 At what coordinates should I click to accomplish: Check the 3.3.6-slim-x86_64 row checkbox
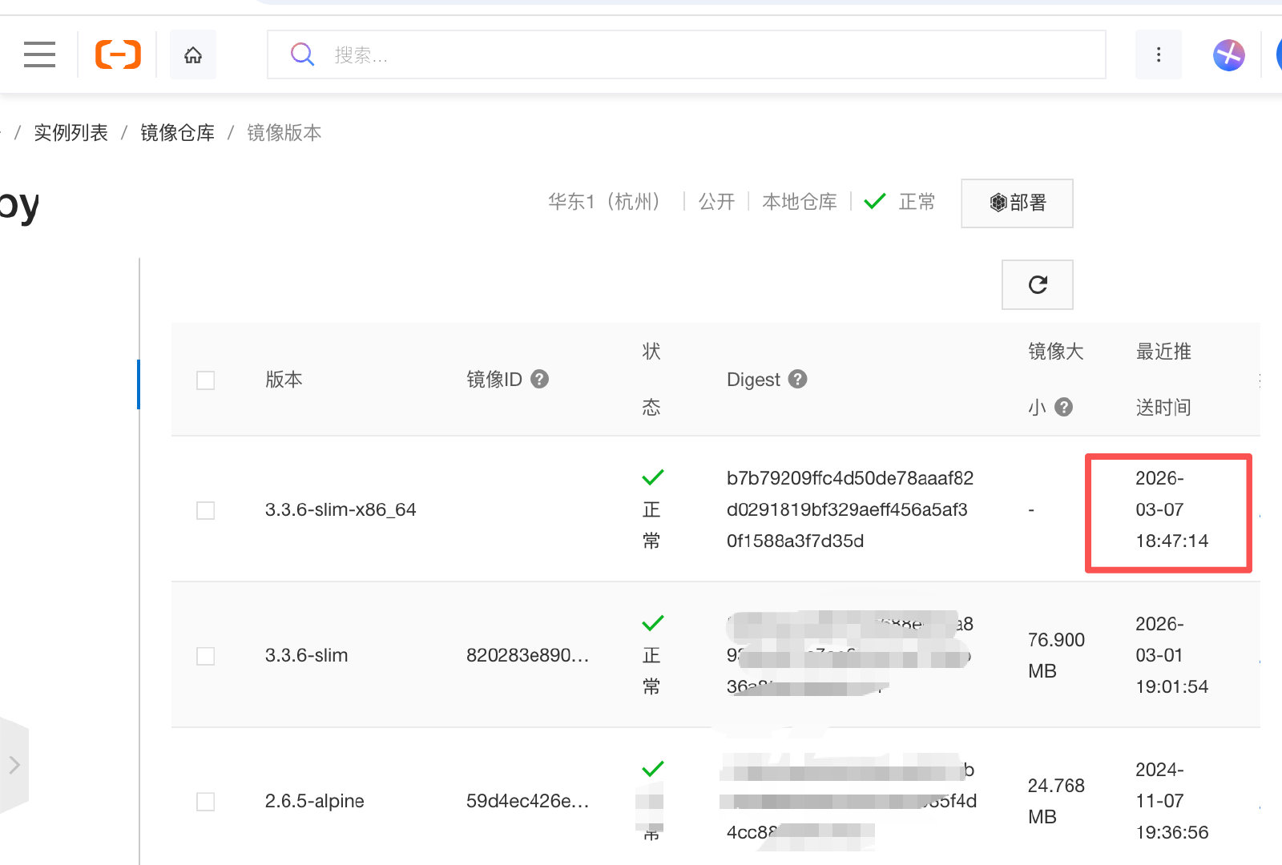coord(206,510)
